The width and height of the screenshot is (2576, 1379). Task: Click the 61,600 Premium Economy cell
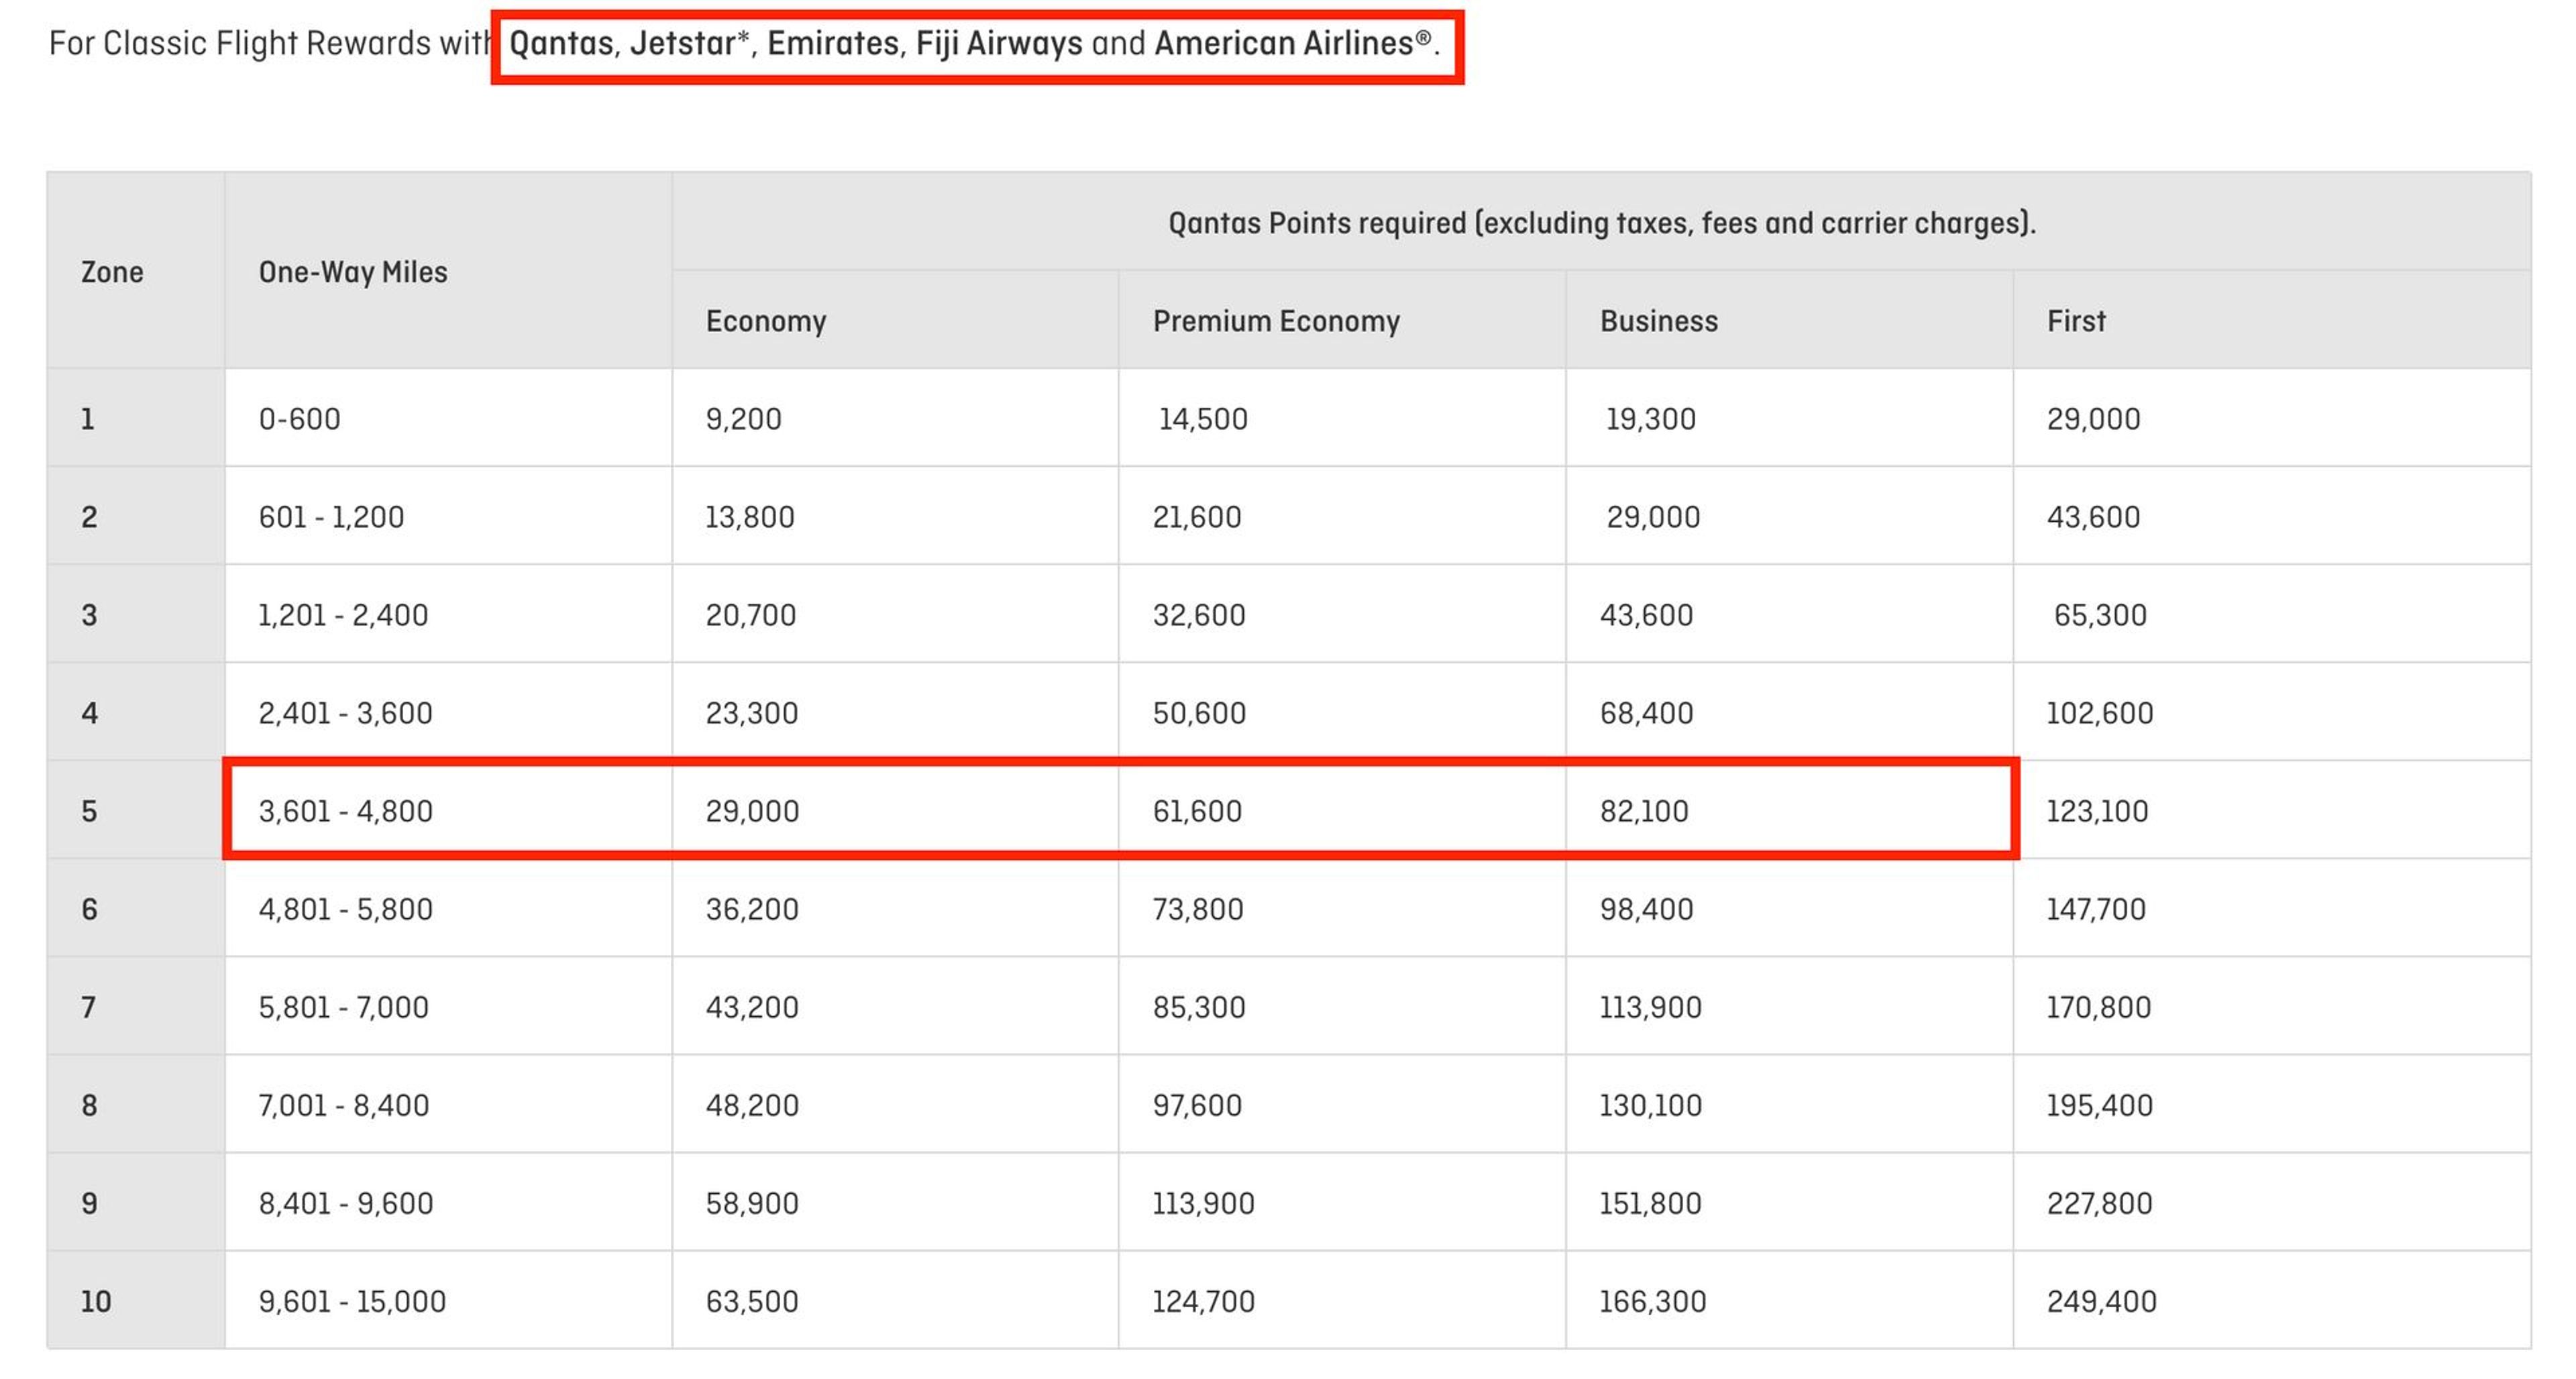coord(1342,810)
